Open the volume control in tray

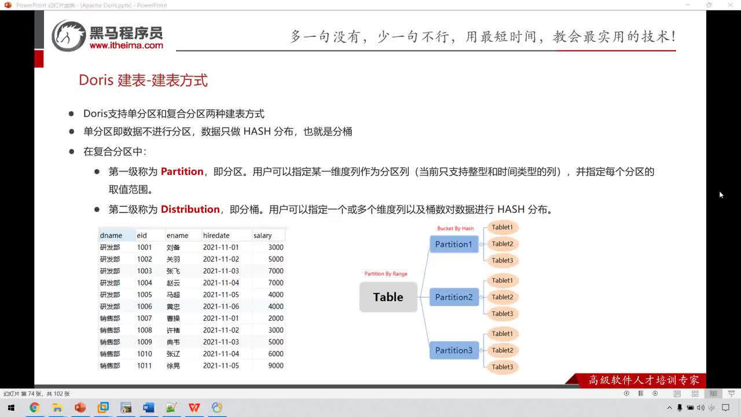pyautogui.click(x=700, y=408)
